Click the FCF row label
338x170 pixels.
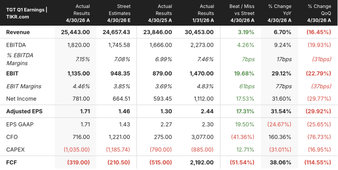(x=12, y=162)
